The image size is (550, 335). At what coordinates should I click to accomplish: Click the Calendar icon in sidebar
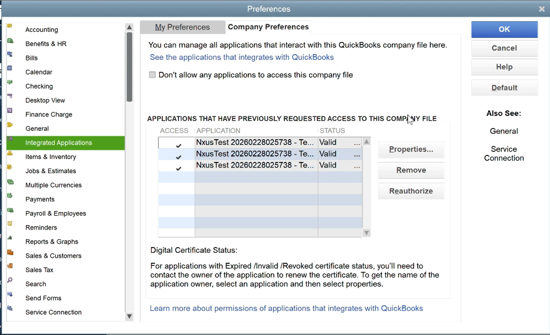pos(10,69)
